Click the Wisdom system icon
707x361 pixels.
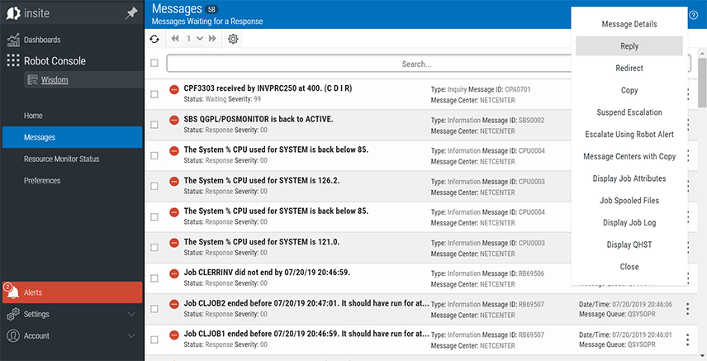(32, 80)
